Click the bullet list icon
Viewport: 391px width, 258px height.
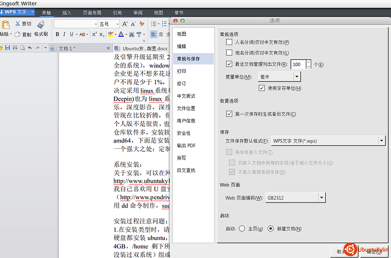[154, 24]
